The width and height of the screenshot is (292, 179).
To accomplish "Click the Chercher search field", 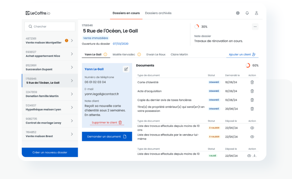I will coord(50,26).
